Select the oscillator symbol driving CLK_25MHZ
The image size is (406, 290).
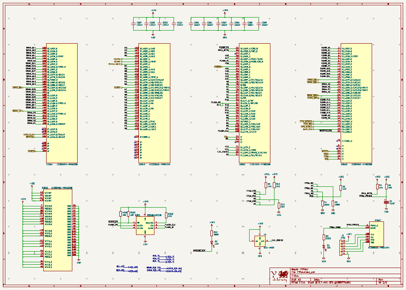(260, 241)
